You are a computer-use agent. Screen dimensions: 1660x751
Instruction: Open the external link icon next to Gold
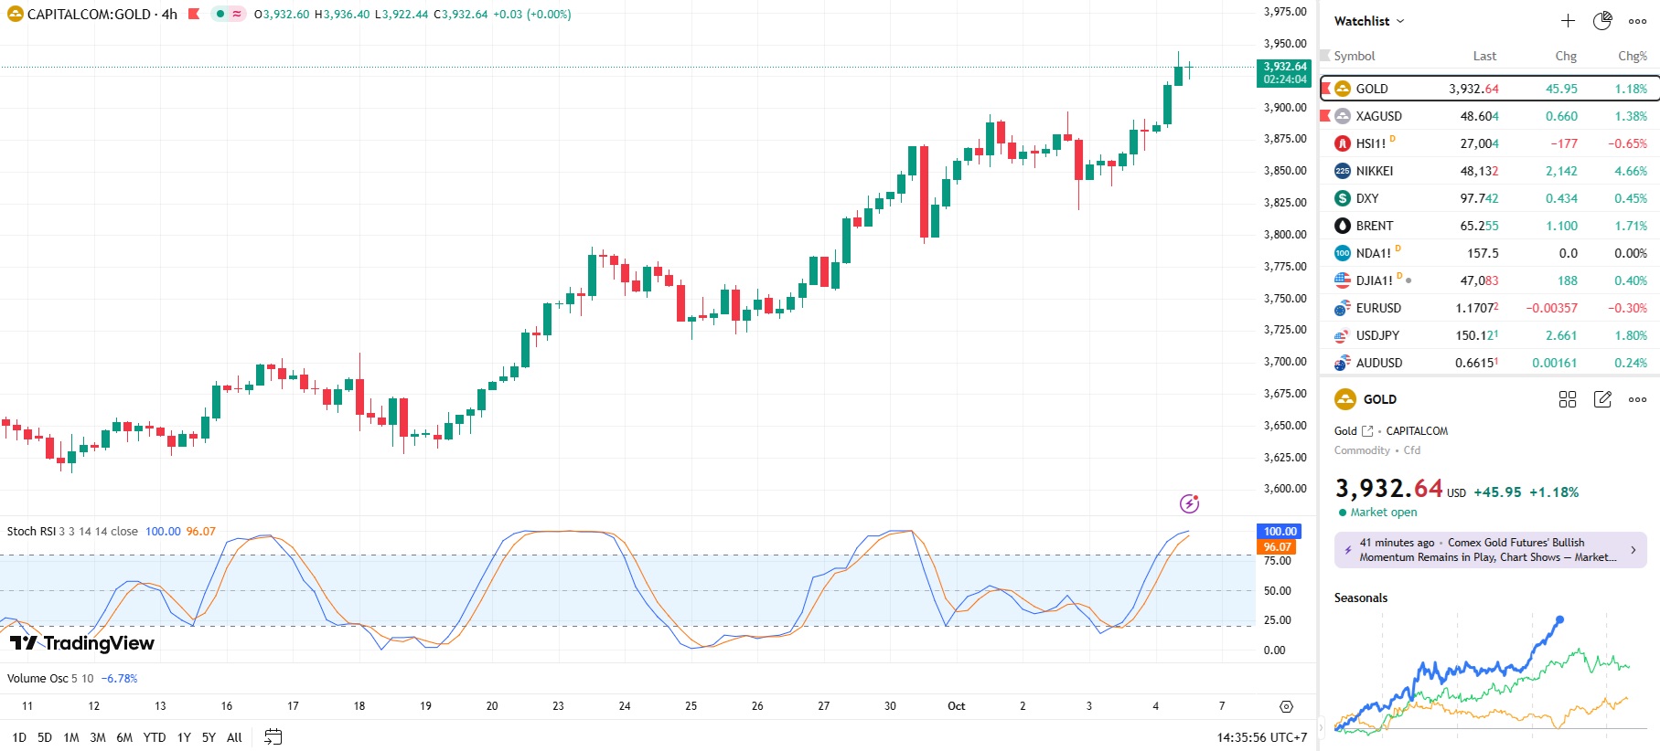(x=1367, y=431)
